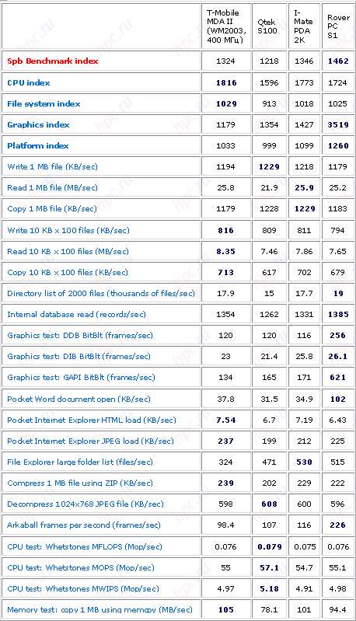Viewport: 356px width, 621px height.
Task: Click 'Internal database read (records/sec)' label
Action: pos(76,315)
